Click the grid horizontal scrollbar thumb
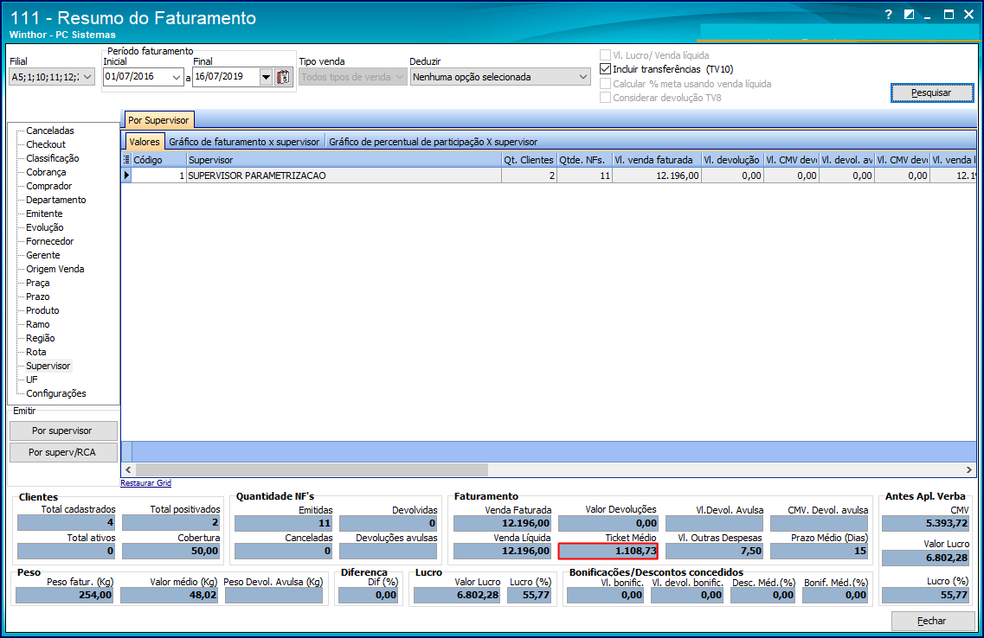This screenshot has width=984, height=638. tap(312, 469)
